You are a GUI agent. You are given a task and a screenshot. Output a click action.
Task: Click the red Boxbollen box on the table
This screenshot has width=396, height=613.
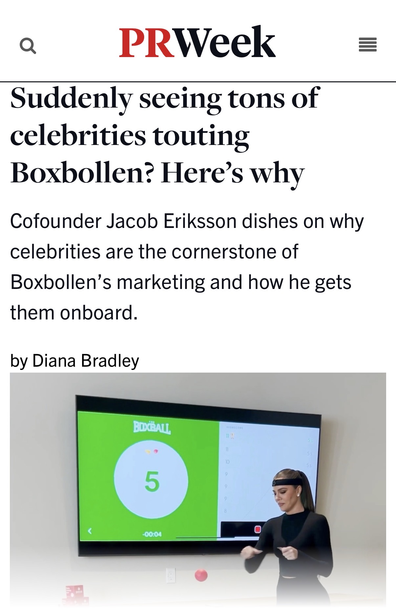[x=75, y=595]
